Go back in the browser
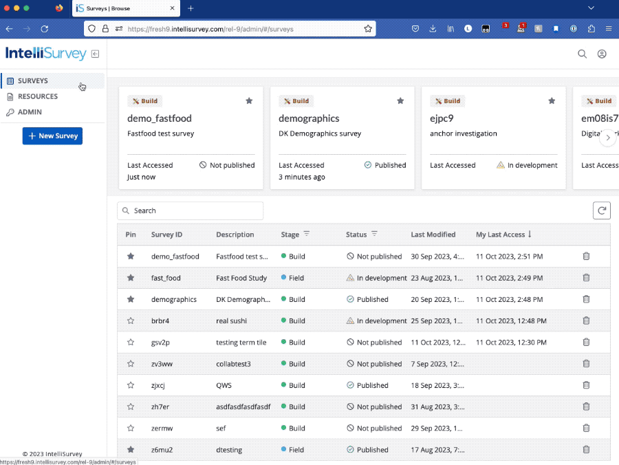Viewport: 619px width, 465px height. pos(10,29)
